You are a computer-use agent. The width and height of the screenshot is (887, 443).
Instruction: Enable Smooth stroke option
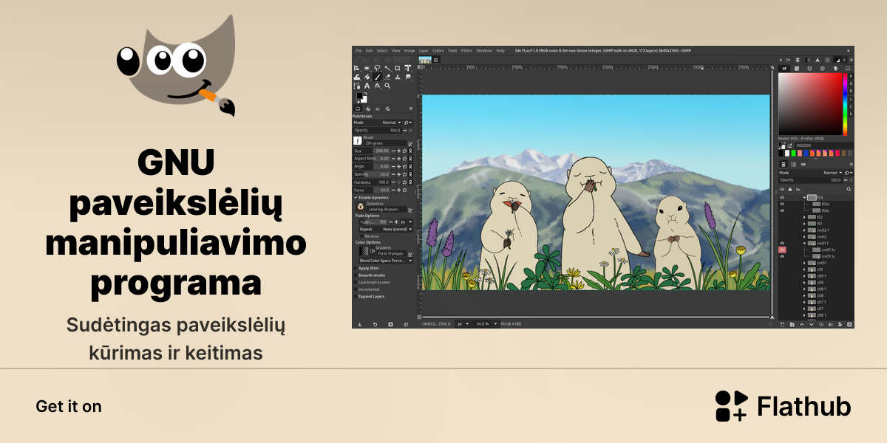coord(356,275)
